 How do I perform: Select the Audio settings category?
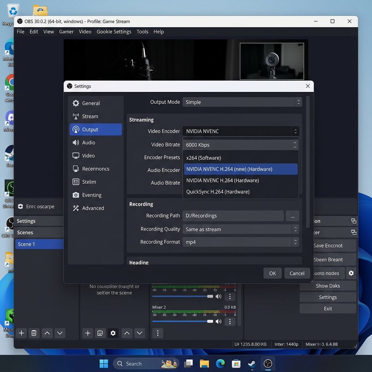tap(96, 142)
